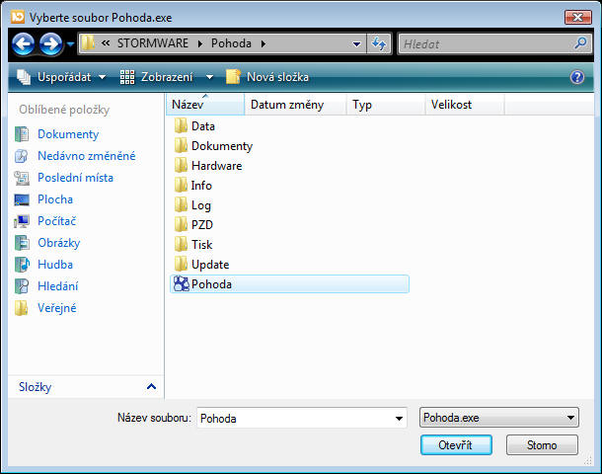Expand arrow after Pohoda breadcrumb
The image size is (602, 474).
click(x=263, y=43)
